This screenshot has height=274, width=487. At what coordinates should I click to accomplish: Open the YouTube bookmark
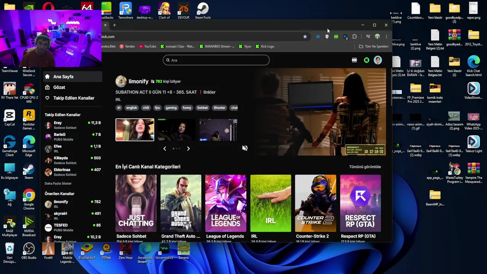click(147, 46)
